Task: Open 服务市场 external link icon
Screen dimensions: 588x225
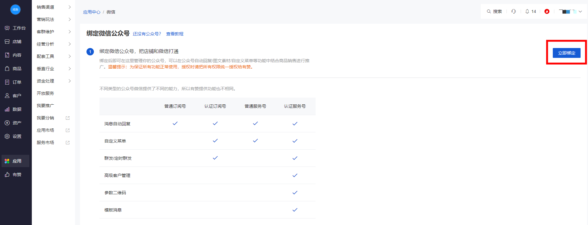Action: pos(68,143)
